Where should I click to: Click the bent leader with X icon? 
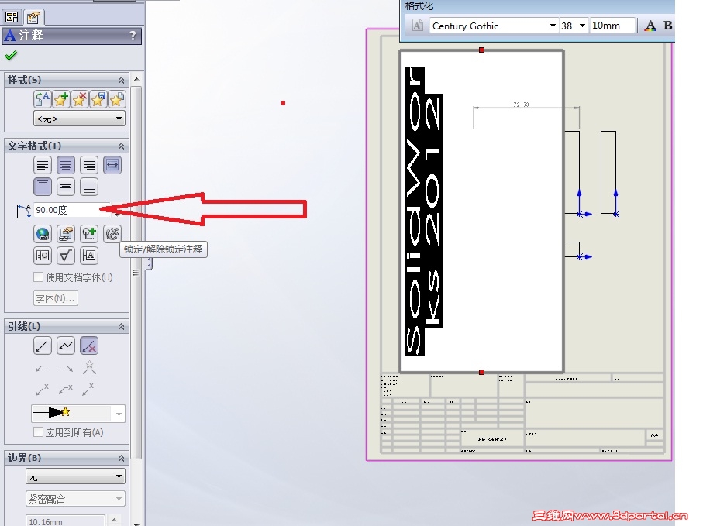click(66, 390)
